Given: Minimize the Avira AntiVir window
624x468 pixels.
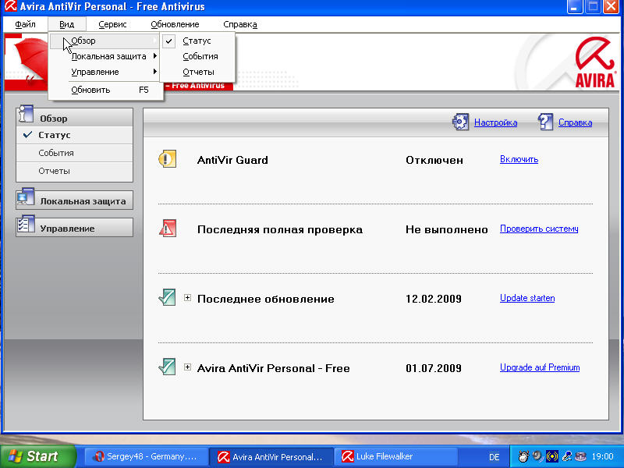Looking at the screenshot, I should tap(575, 6).
